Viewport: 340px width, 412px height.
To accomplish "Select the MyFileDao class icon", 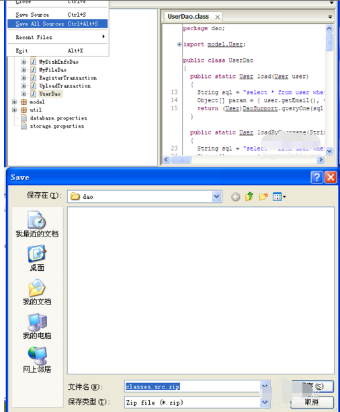I will (34, 70).
